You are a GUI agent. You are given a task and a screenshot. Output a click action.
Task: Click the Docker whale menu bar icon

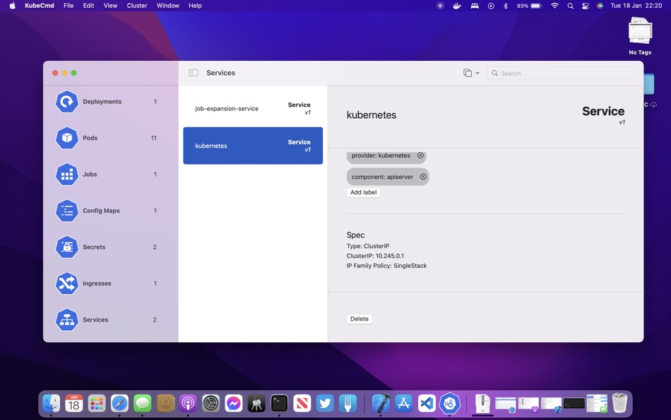coord(457,6)
